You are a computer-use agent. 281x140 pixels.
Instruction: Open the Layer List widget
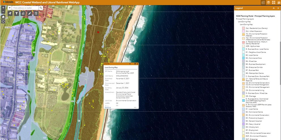[269, 3]
